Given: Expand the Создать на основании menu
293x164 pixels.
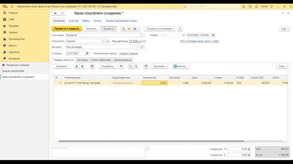Looking at the screenshot, I should point(160,29).
